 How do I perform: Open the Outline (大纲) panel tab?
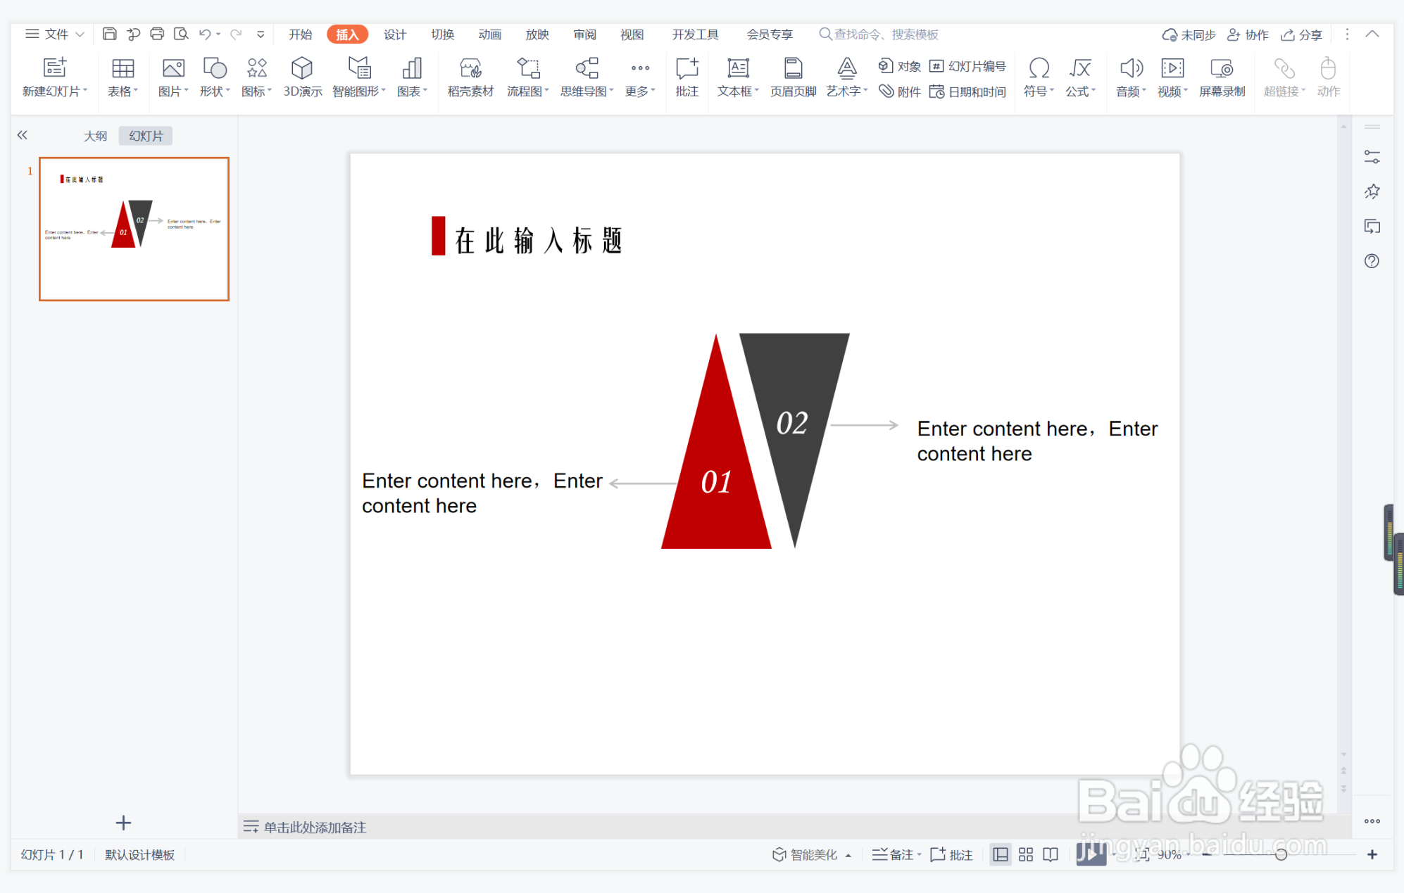point(95,136)
